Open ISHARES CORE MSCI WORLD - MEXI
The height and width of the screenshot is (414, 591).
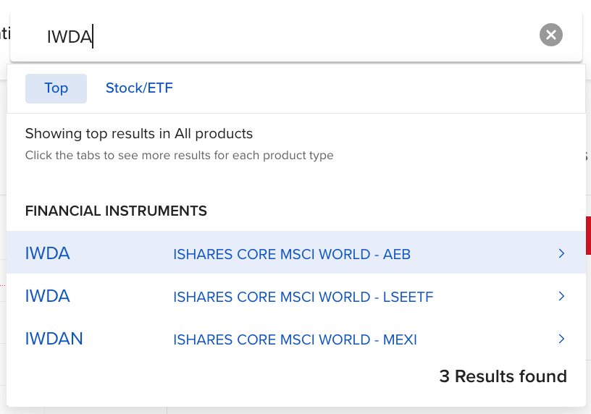(x=295, y=339)
